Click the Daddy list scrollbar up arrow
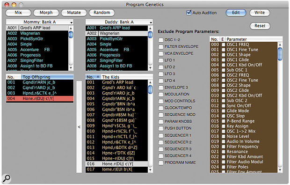The width and height of the screenshot is (290, 185). [150, 28]
